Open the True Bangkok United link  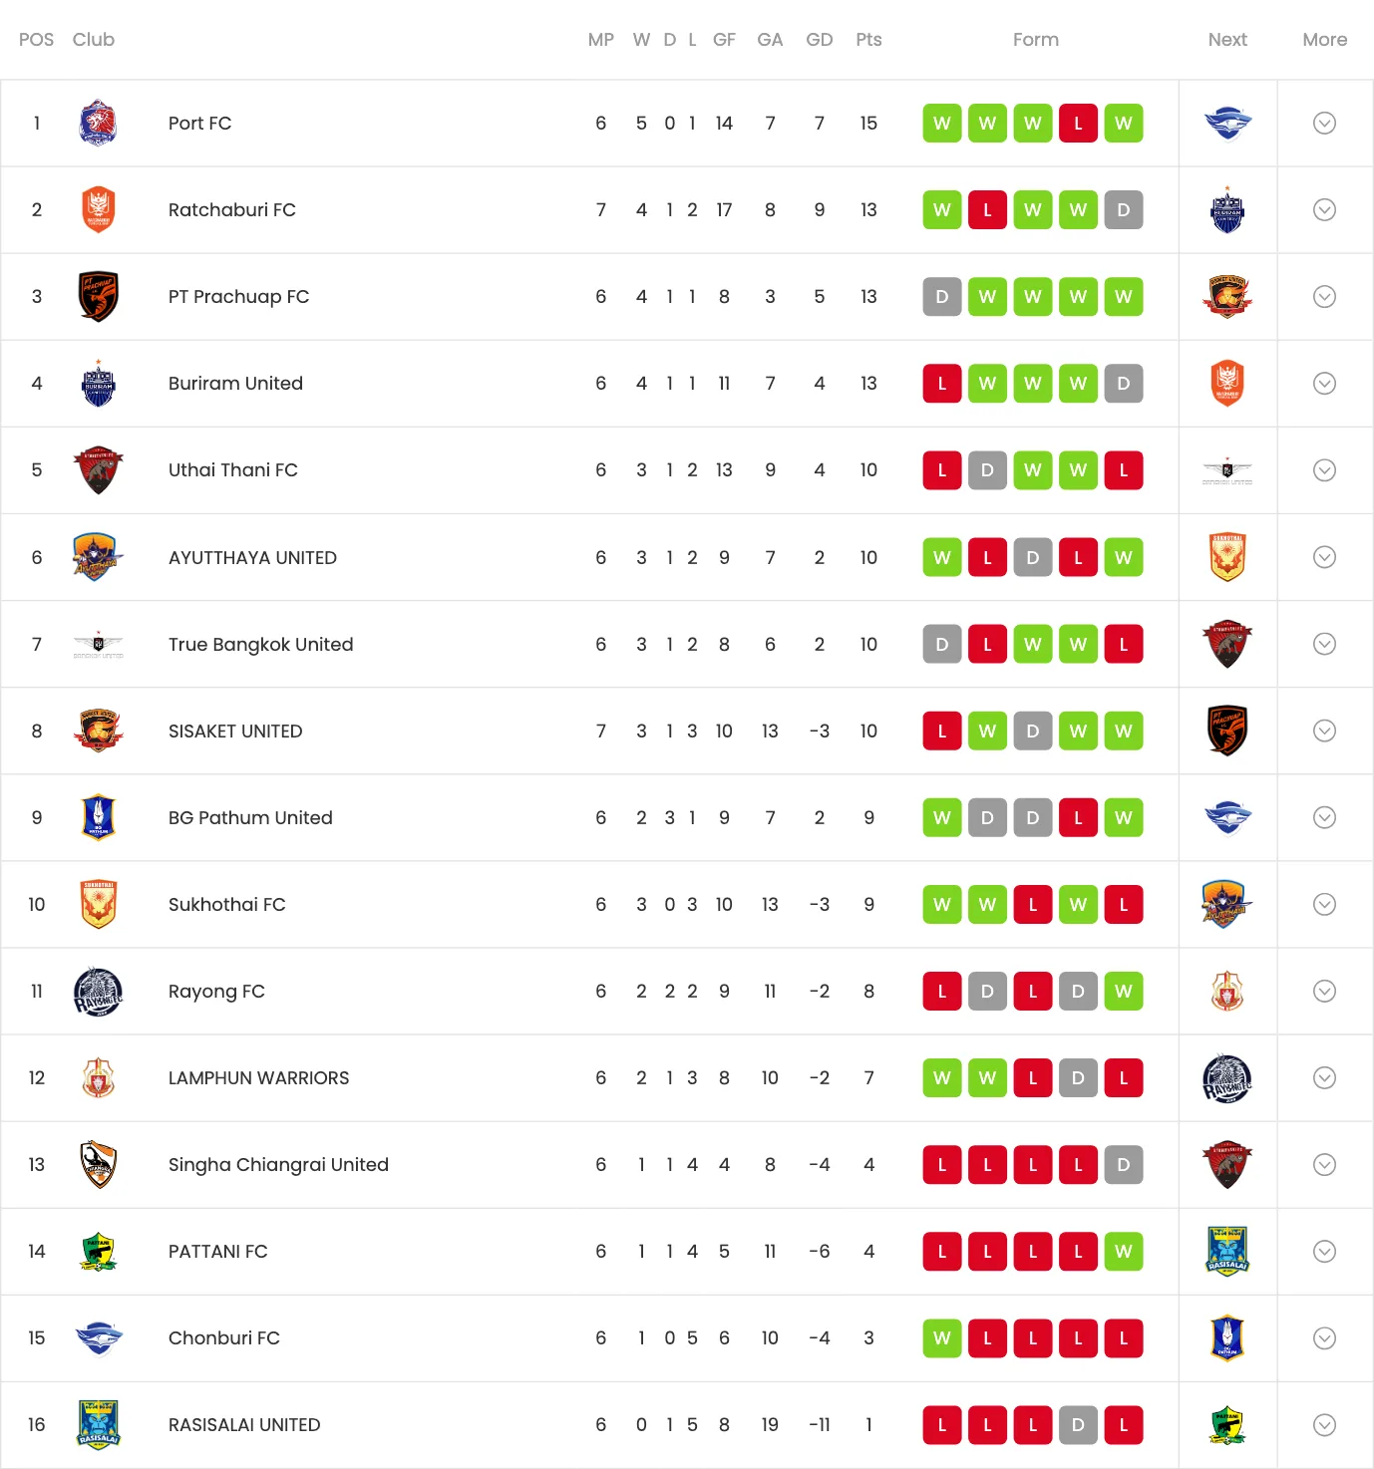[260, 644]
